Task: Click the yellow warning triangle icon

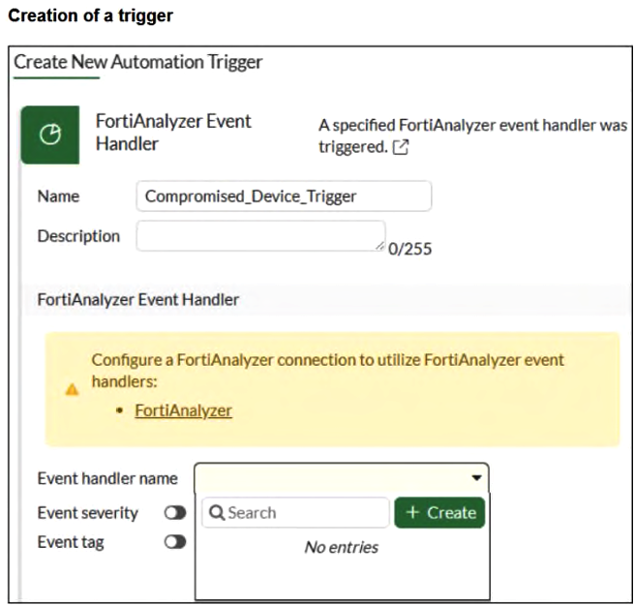Action: coord(72,390)
